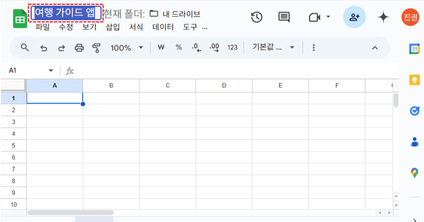This screenshot has height=222, width=424.
Task: Click the print icon in toolbar
Action: (x=79, y=48)
